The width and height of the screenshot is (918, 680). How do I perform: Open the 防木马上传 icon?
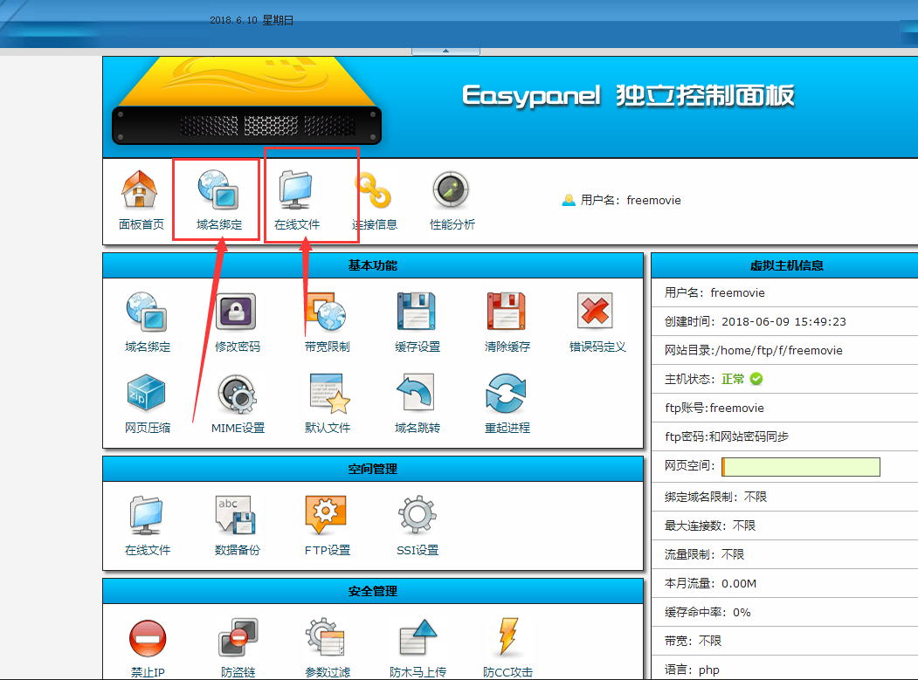coord(418,638)
